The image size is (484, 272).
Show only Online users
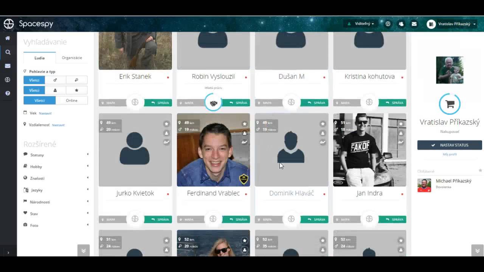(71, 100)
